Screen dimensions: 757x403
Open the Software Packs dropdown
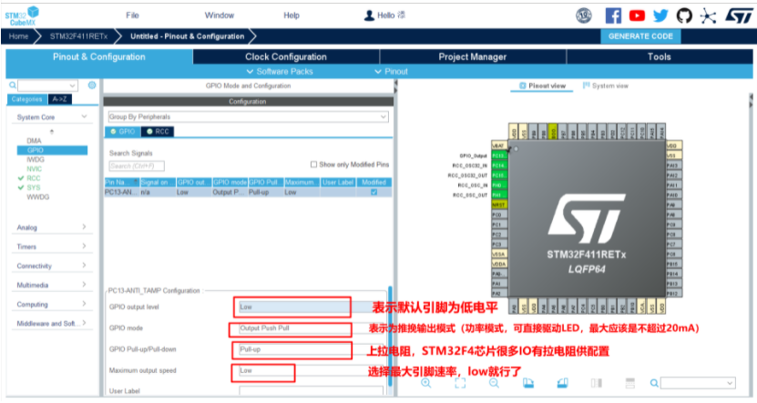[280, 71]
